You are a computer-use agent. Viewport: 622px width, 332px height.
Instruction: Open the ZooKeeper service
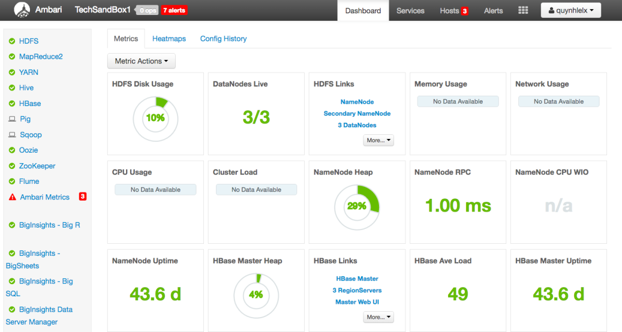click(x=37, y=166)
